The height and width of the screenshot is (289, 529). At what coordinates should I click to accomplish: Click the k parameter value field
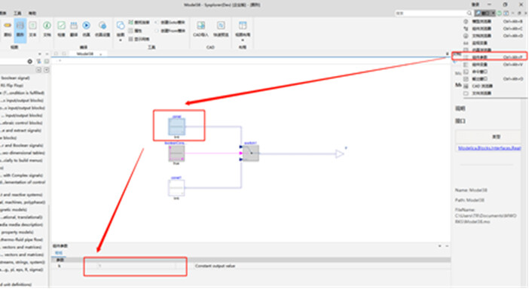[x=136, y=266]
